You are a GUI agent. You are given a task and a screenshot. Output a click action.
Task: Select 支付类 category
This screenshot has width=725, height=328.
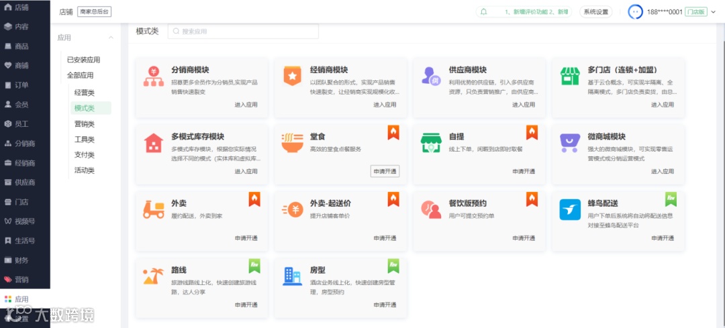[84, 155]
